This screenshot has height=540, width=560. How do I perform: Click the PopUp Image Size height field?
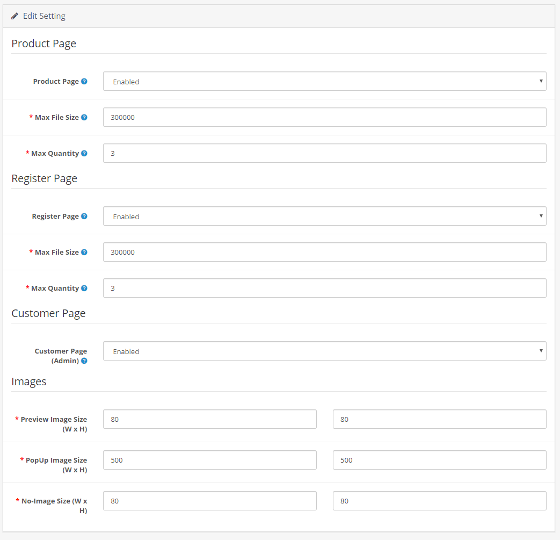tap(440, 460)
